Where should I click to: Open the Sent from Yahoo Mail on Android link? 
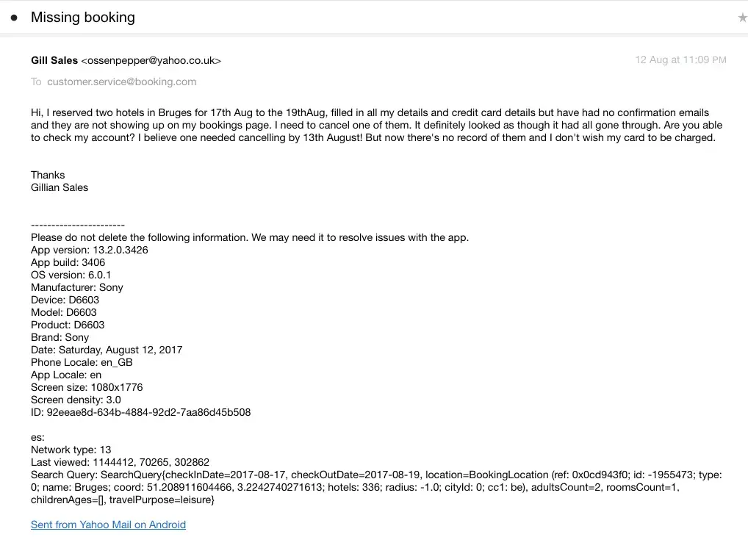tap(108, 525)
